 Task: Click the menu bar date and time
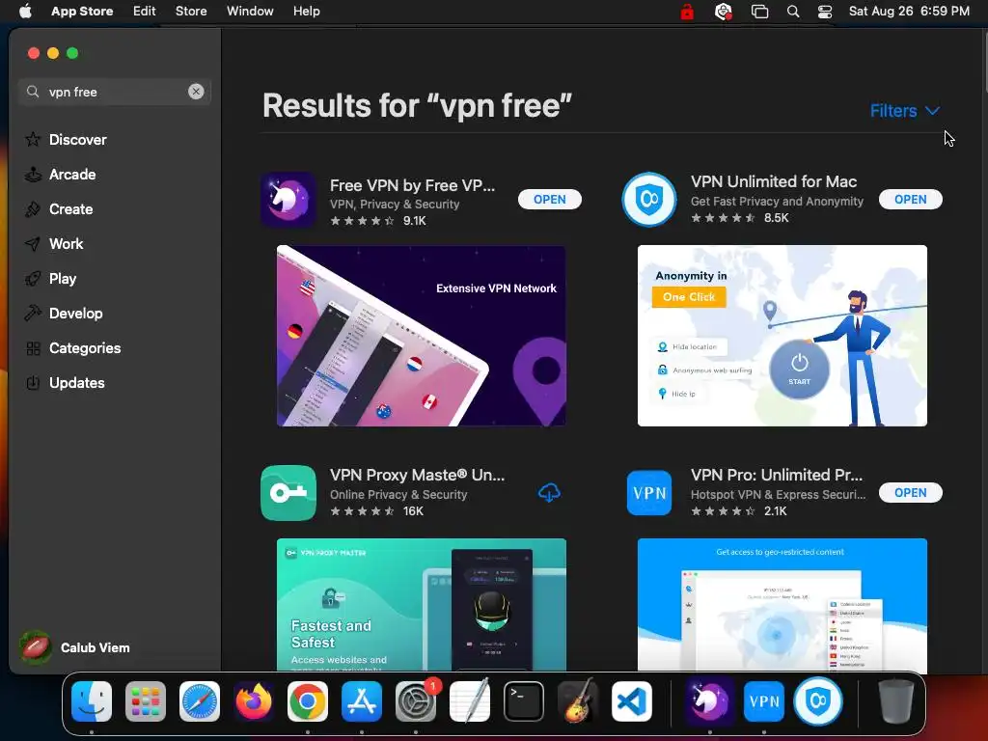(x=909, y=12)
